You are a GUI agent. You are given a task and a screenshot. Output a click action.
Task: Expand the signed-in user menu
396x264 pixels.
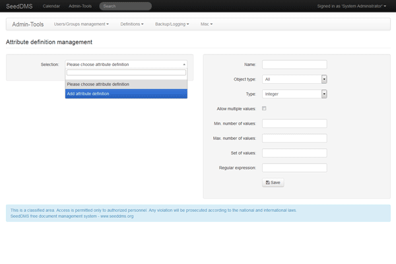352,6
